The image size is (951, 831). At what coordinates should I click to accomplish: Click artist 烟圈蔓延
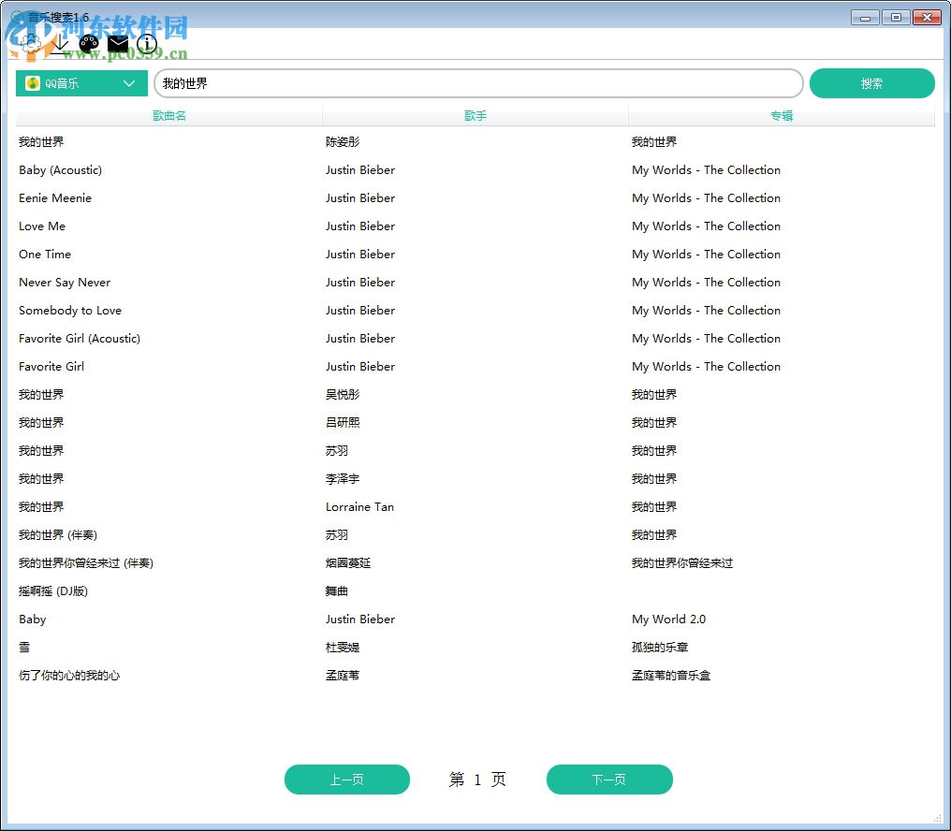[x=348, y=563]
